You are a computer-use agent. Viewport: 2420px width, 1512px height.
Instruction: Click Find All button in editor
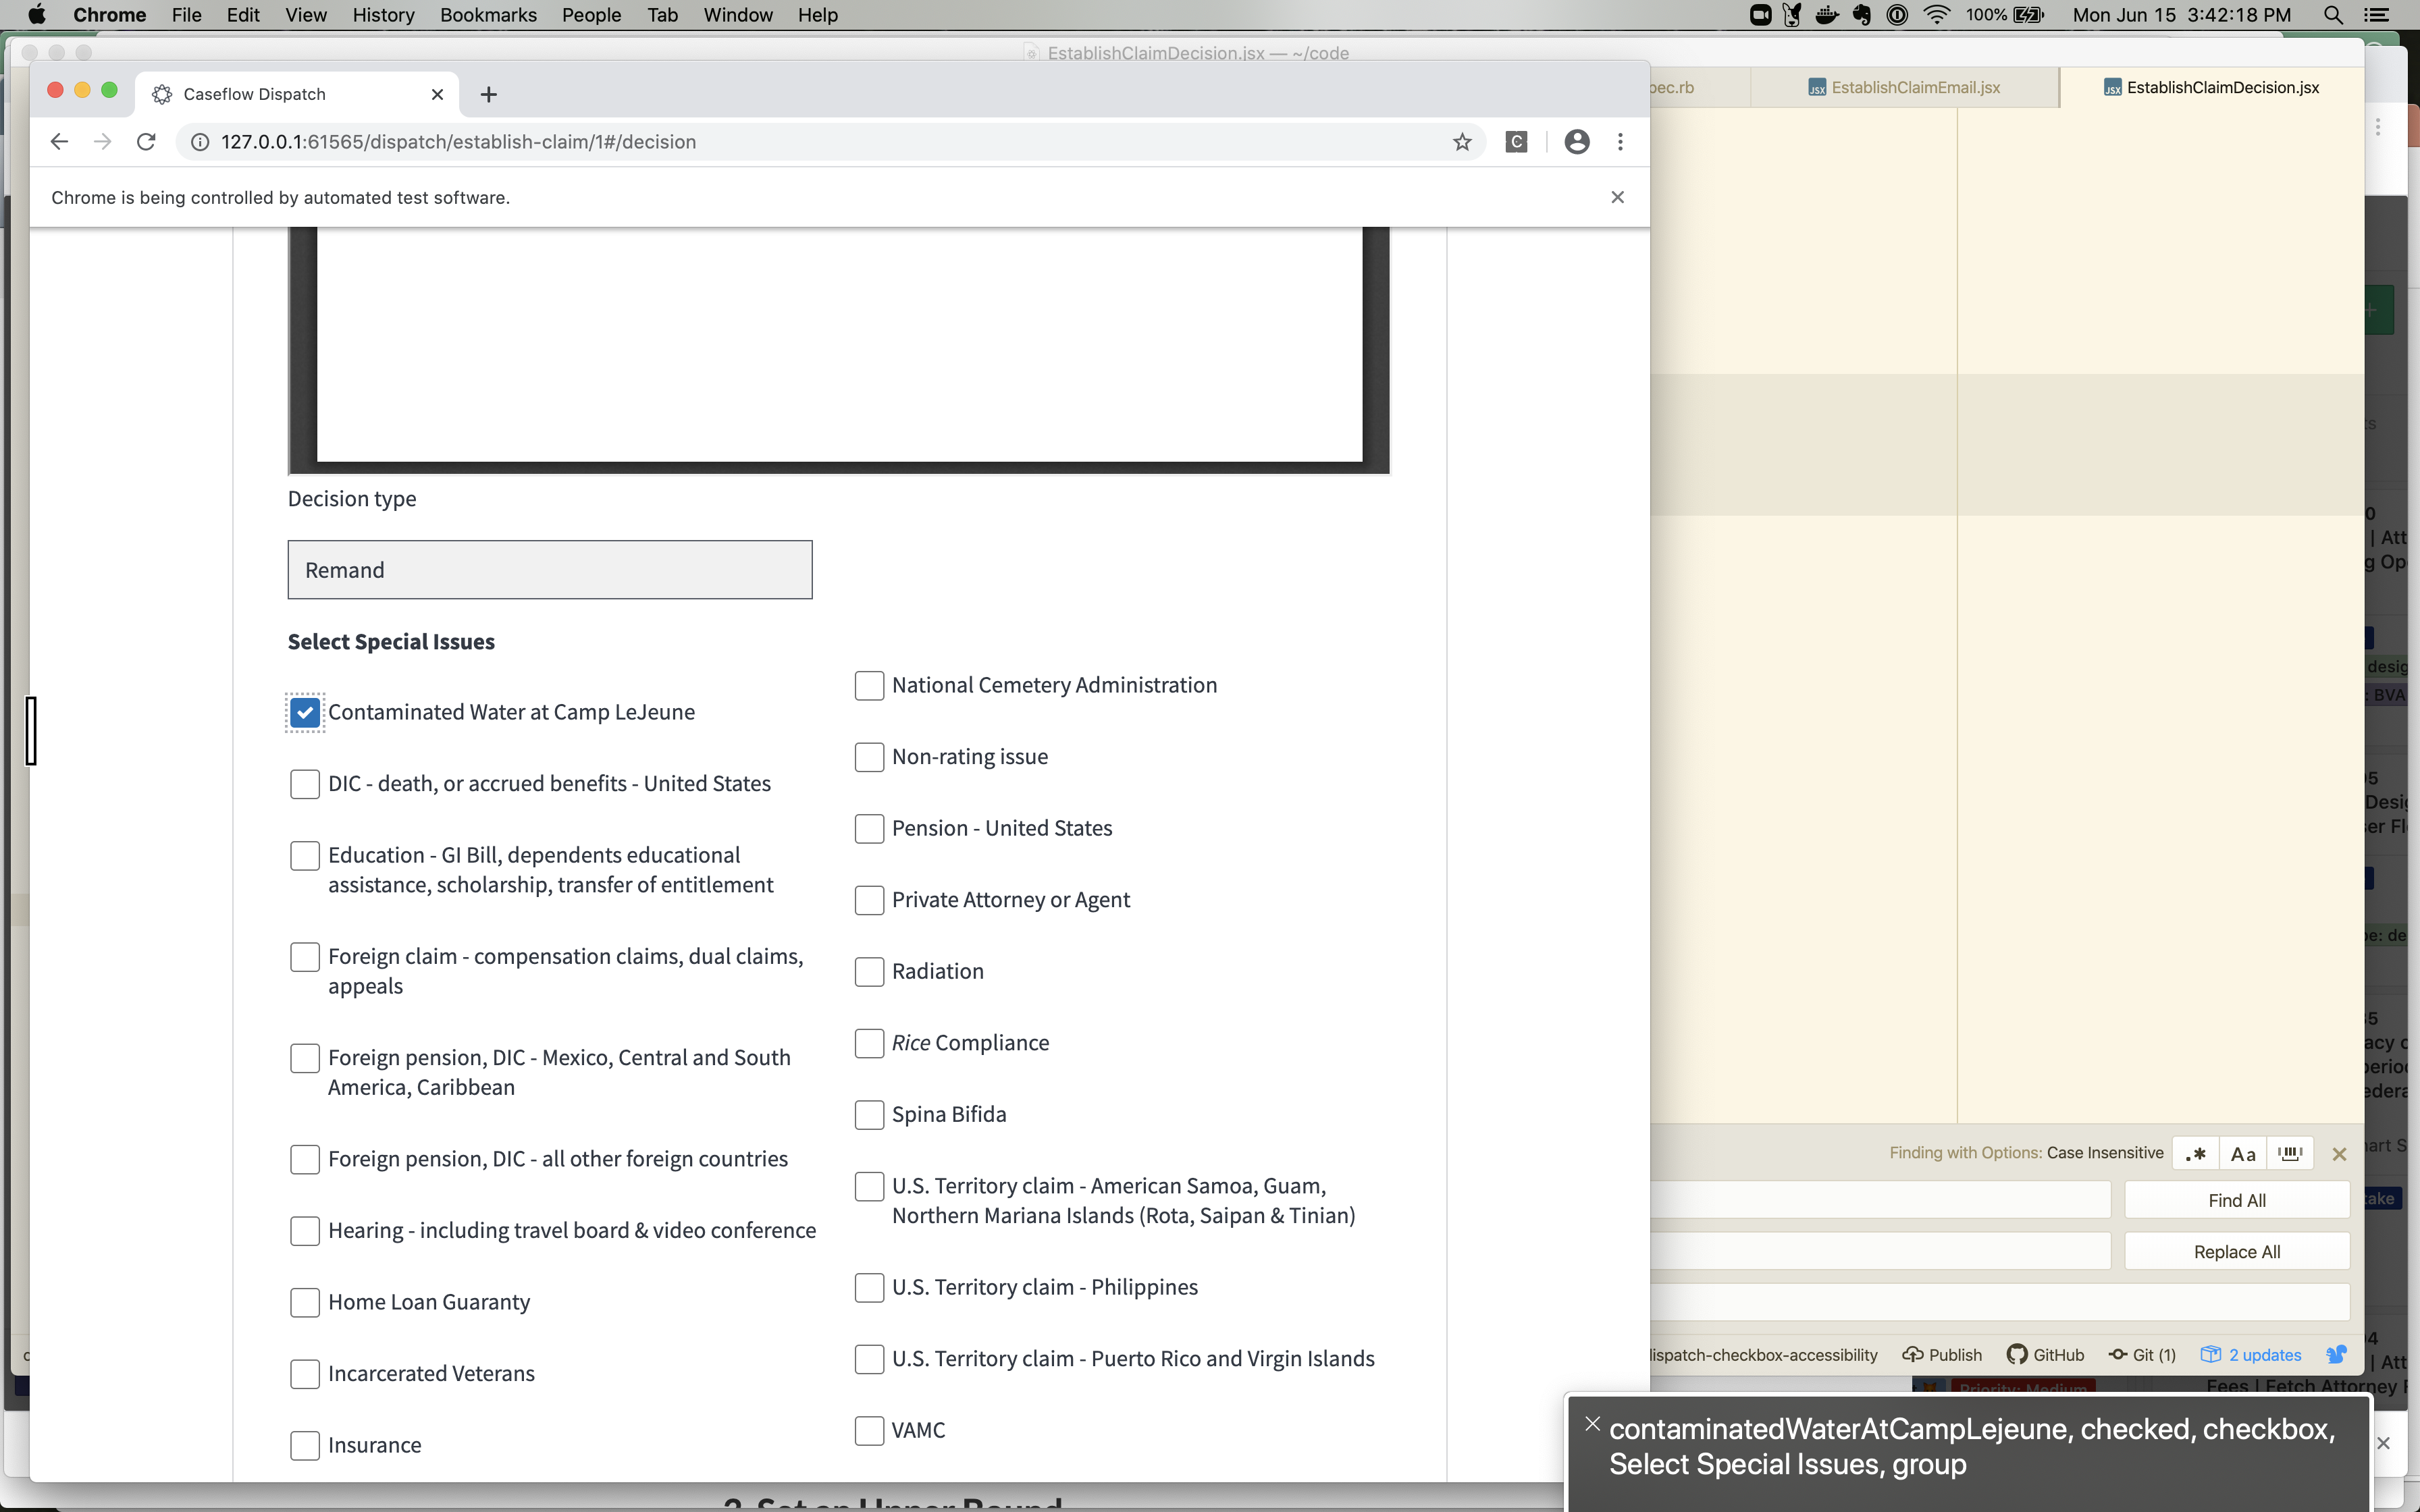point(2237,1200)
